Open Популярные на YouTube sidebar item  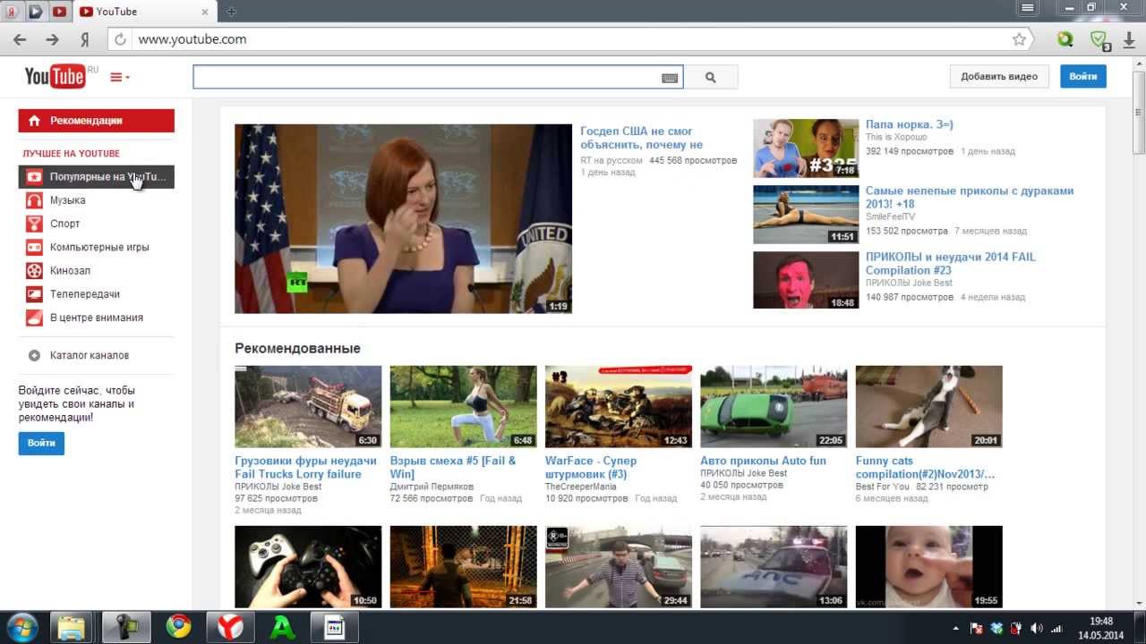click(x=97, y=177)
